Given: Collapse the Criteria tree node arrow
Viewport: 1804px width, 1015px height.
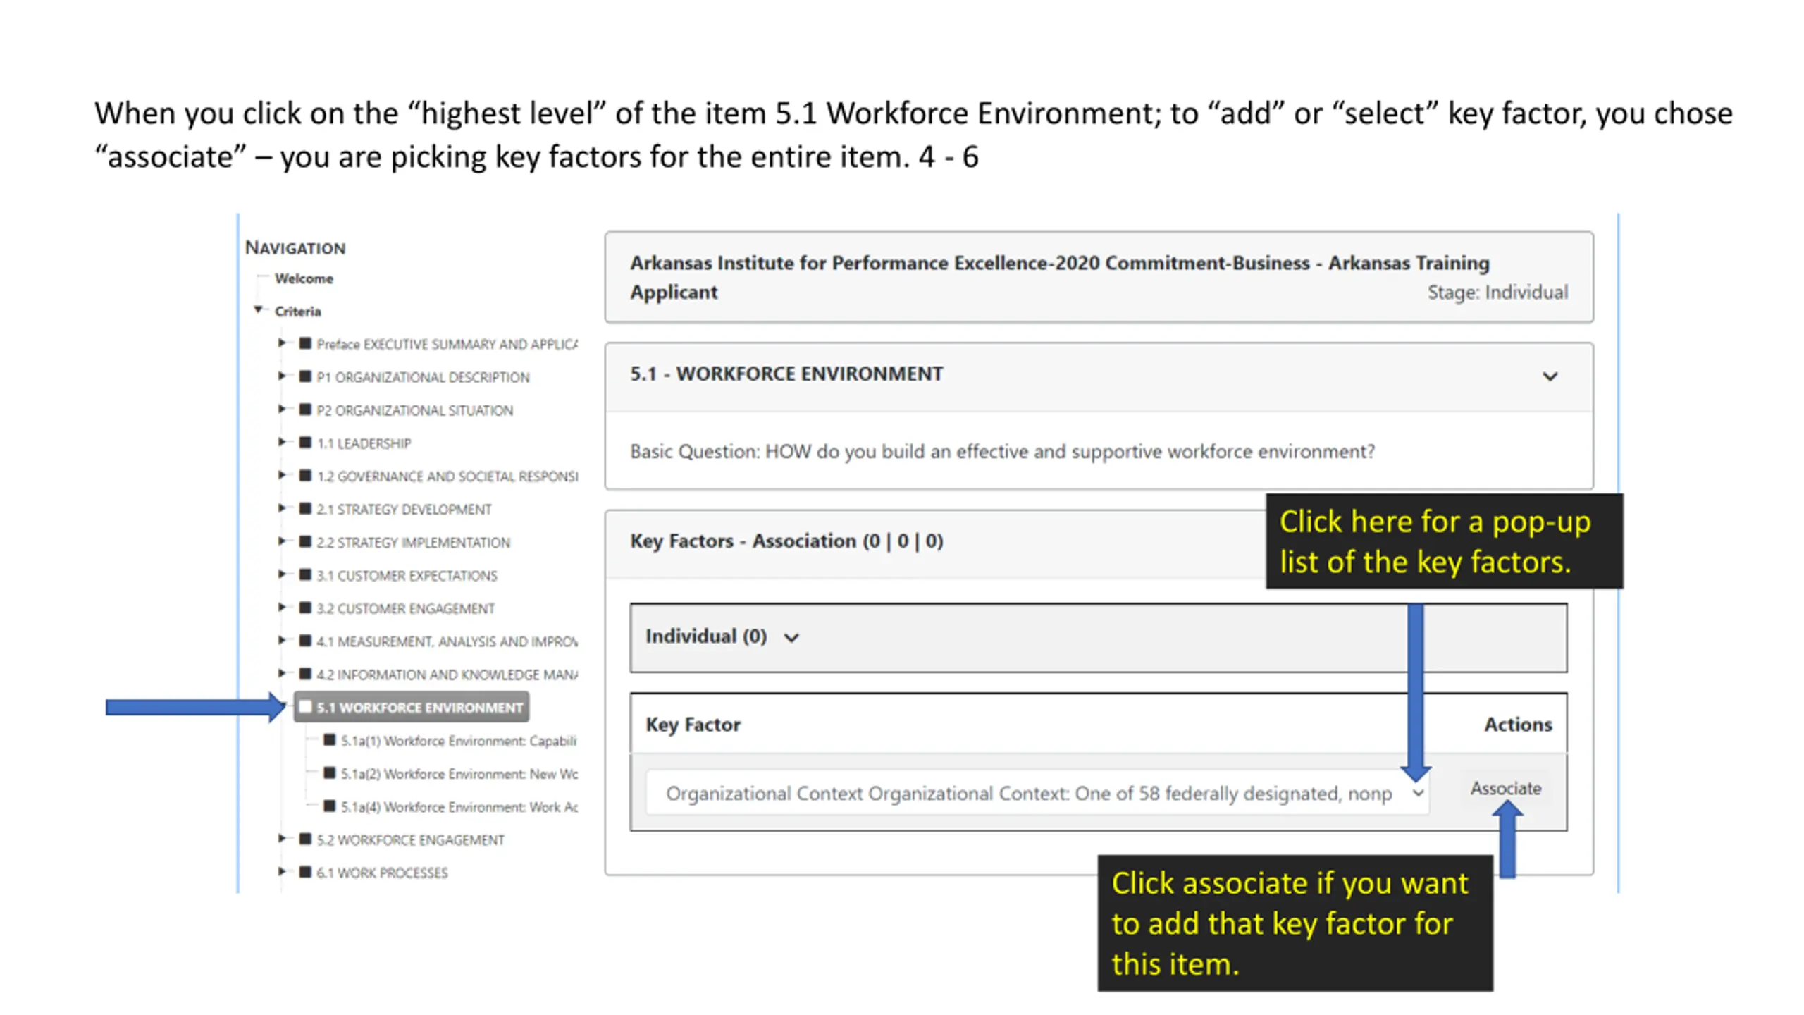Looking at the screenshot, I should (259, 310).
